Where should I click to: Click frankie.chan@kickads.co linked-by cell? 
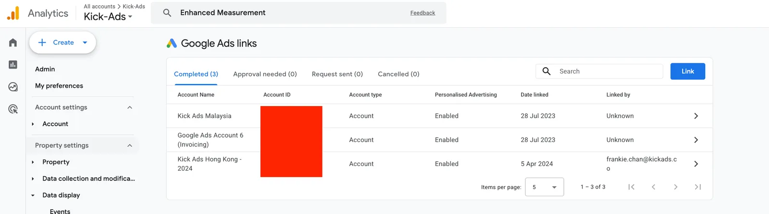[642, 164]
